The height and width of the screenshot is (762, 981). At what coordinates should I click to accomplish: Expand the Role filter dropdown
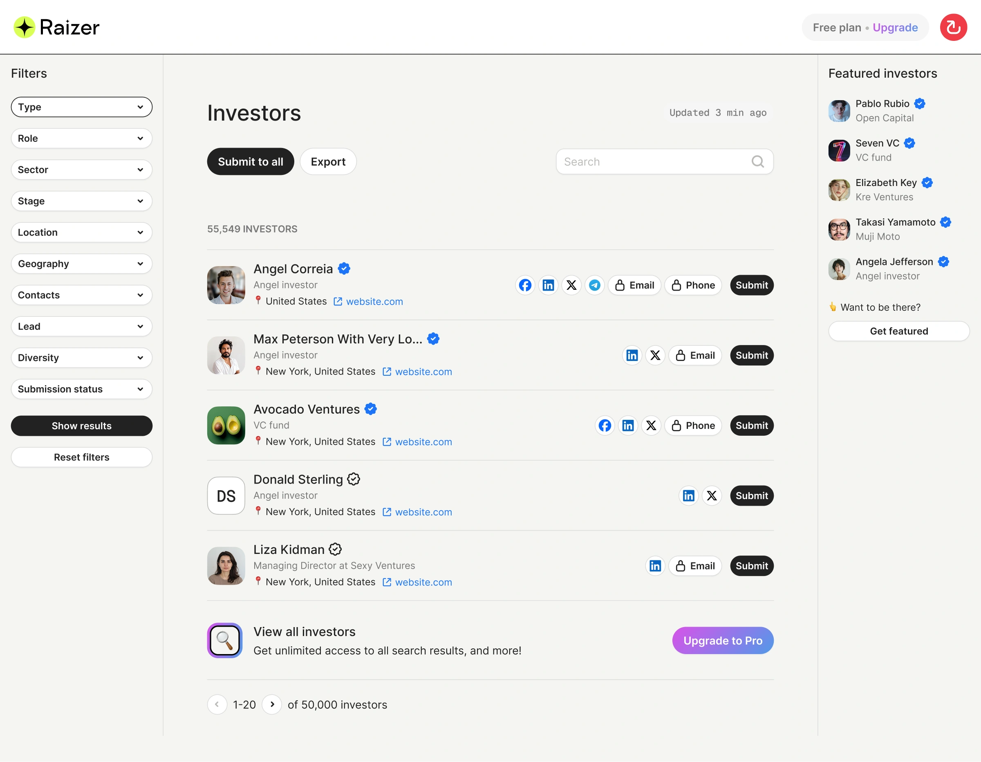click(82, 139)
